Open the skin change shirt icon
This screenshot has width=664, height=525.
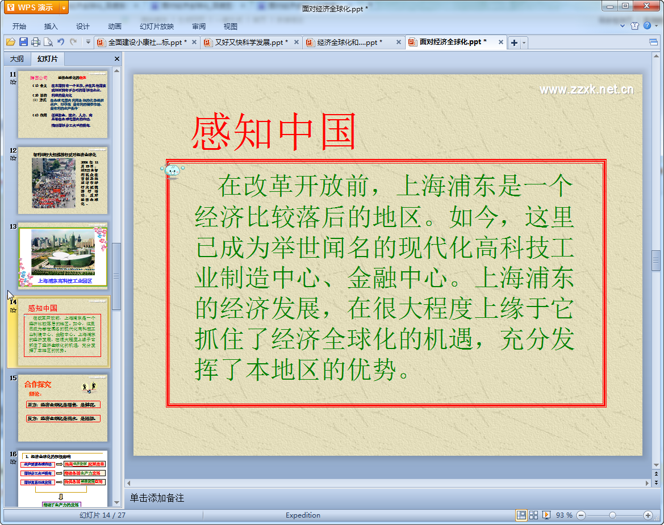(x=634, y=26)
